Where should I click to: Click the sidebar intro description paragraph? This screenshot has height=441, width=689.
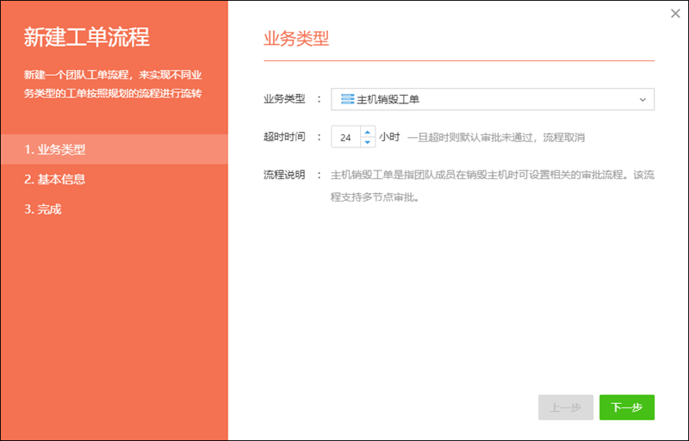point(113,84)
